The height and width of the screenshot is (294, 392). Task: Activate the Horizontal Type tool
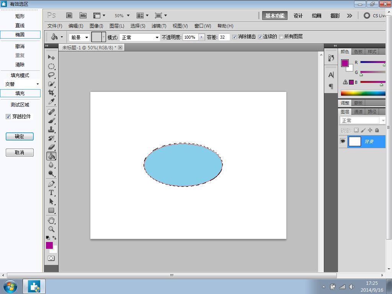tap(51, 193)
